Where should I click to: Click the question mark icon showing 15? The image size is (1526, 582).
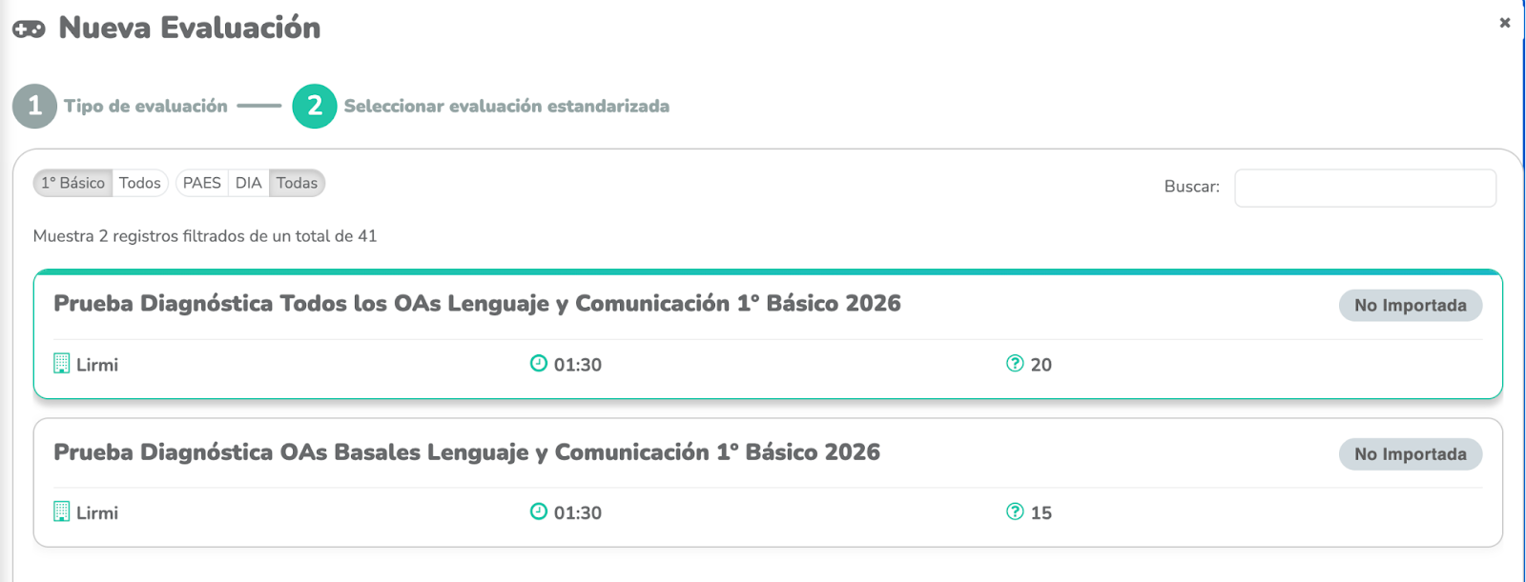pyautogui.click(x=1015, y=512)
